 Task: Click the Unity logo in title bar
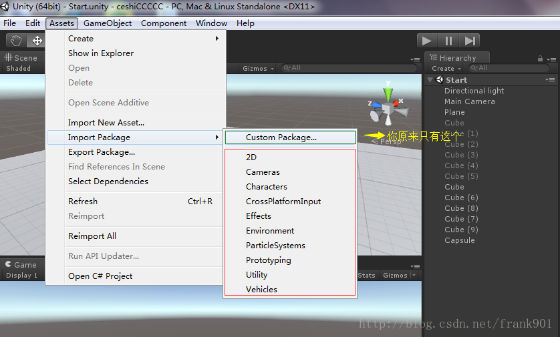pyautogui.click(x=5, y=7)
